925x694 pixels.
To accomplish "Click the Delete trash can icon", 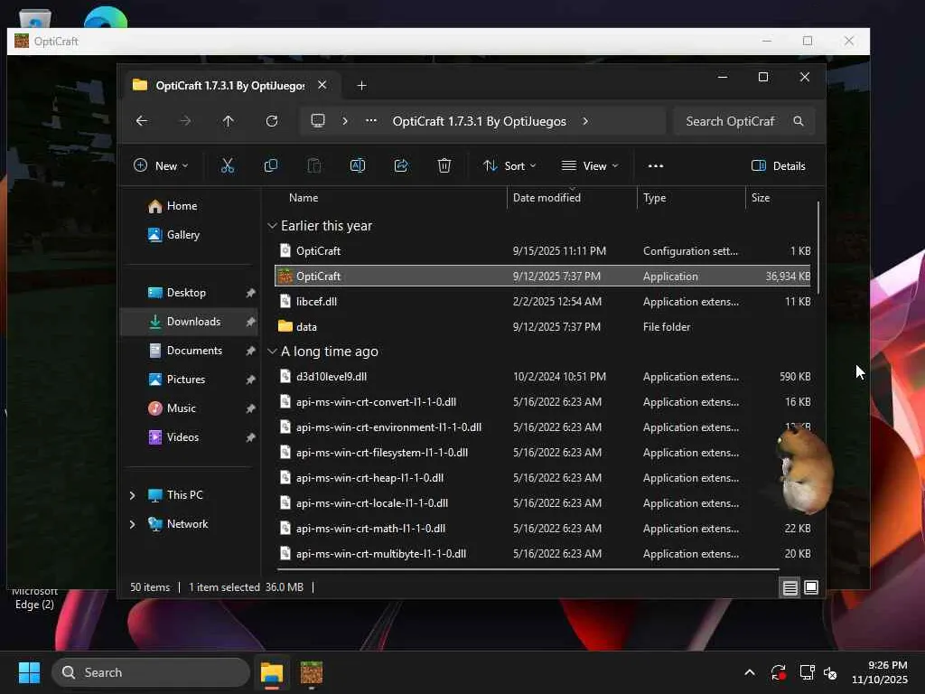I will [444, 166].
